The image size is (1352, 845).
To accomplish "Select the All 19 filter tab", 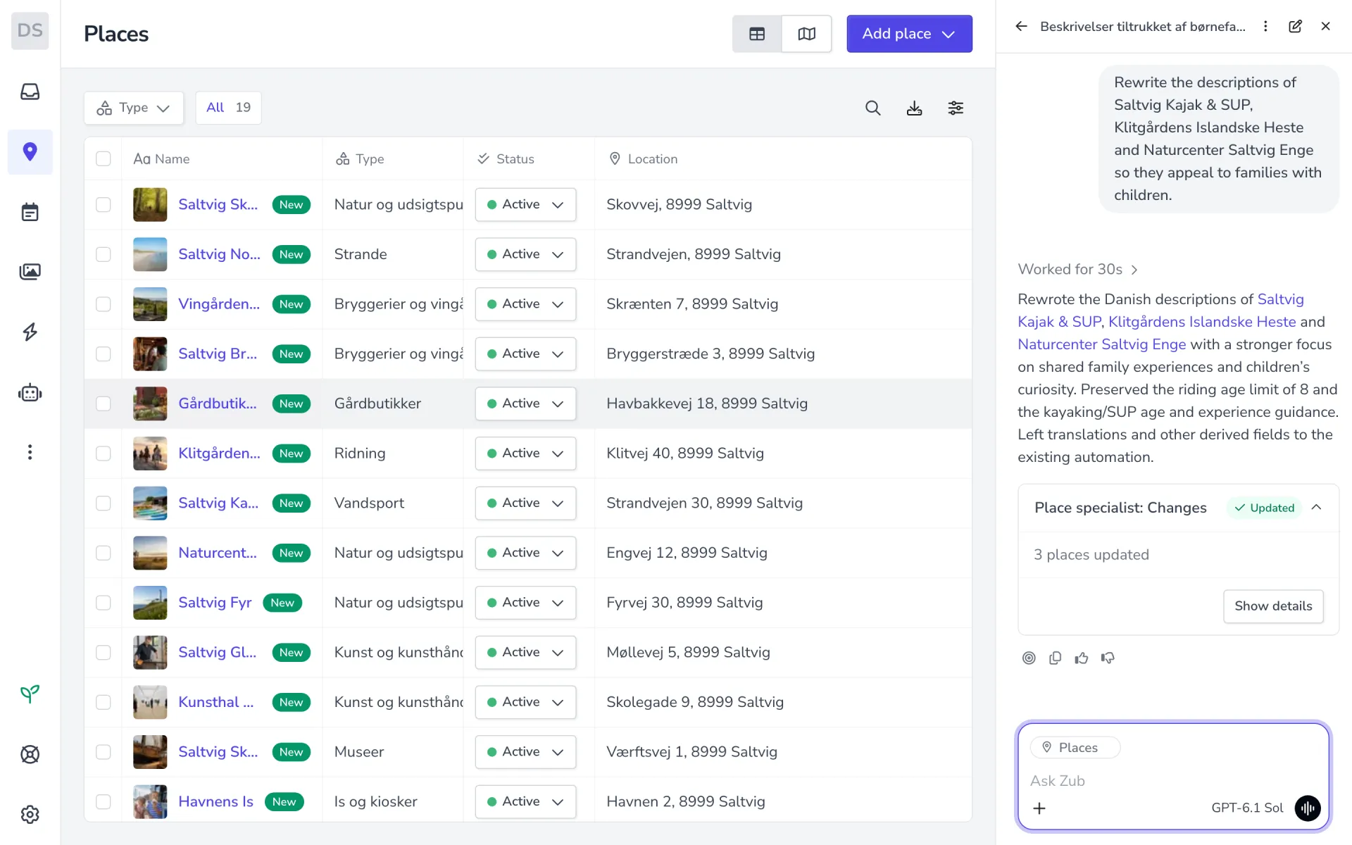I will [228, 108].
